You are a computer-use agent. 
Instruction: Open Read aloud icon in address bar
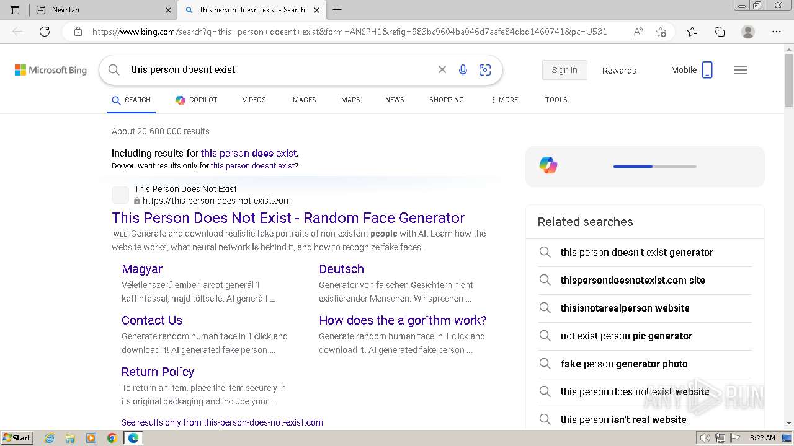[638, 32]
